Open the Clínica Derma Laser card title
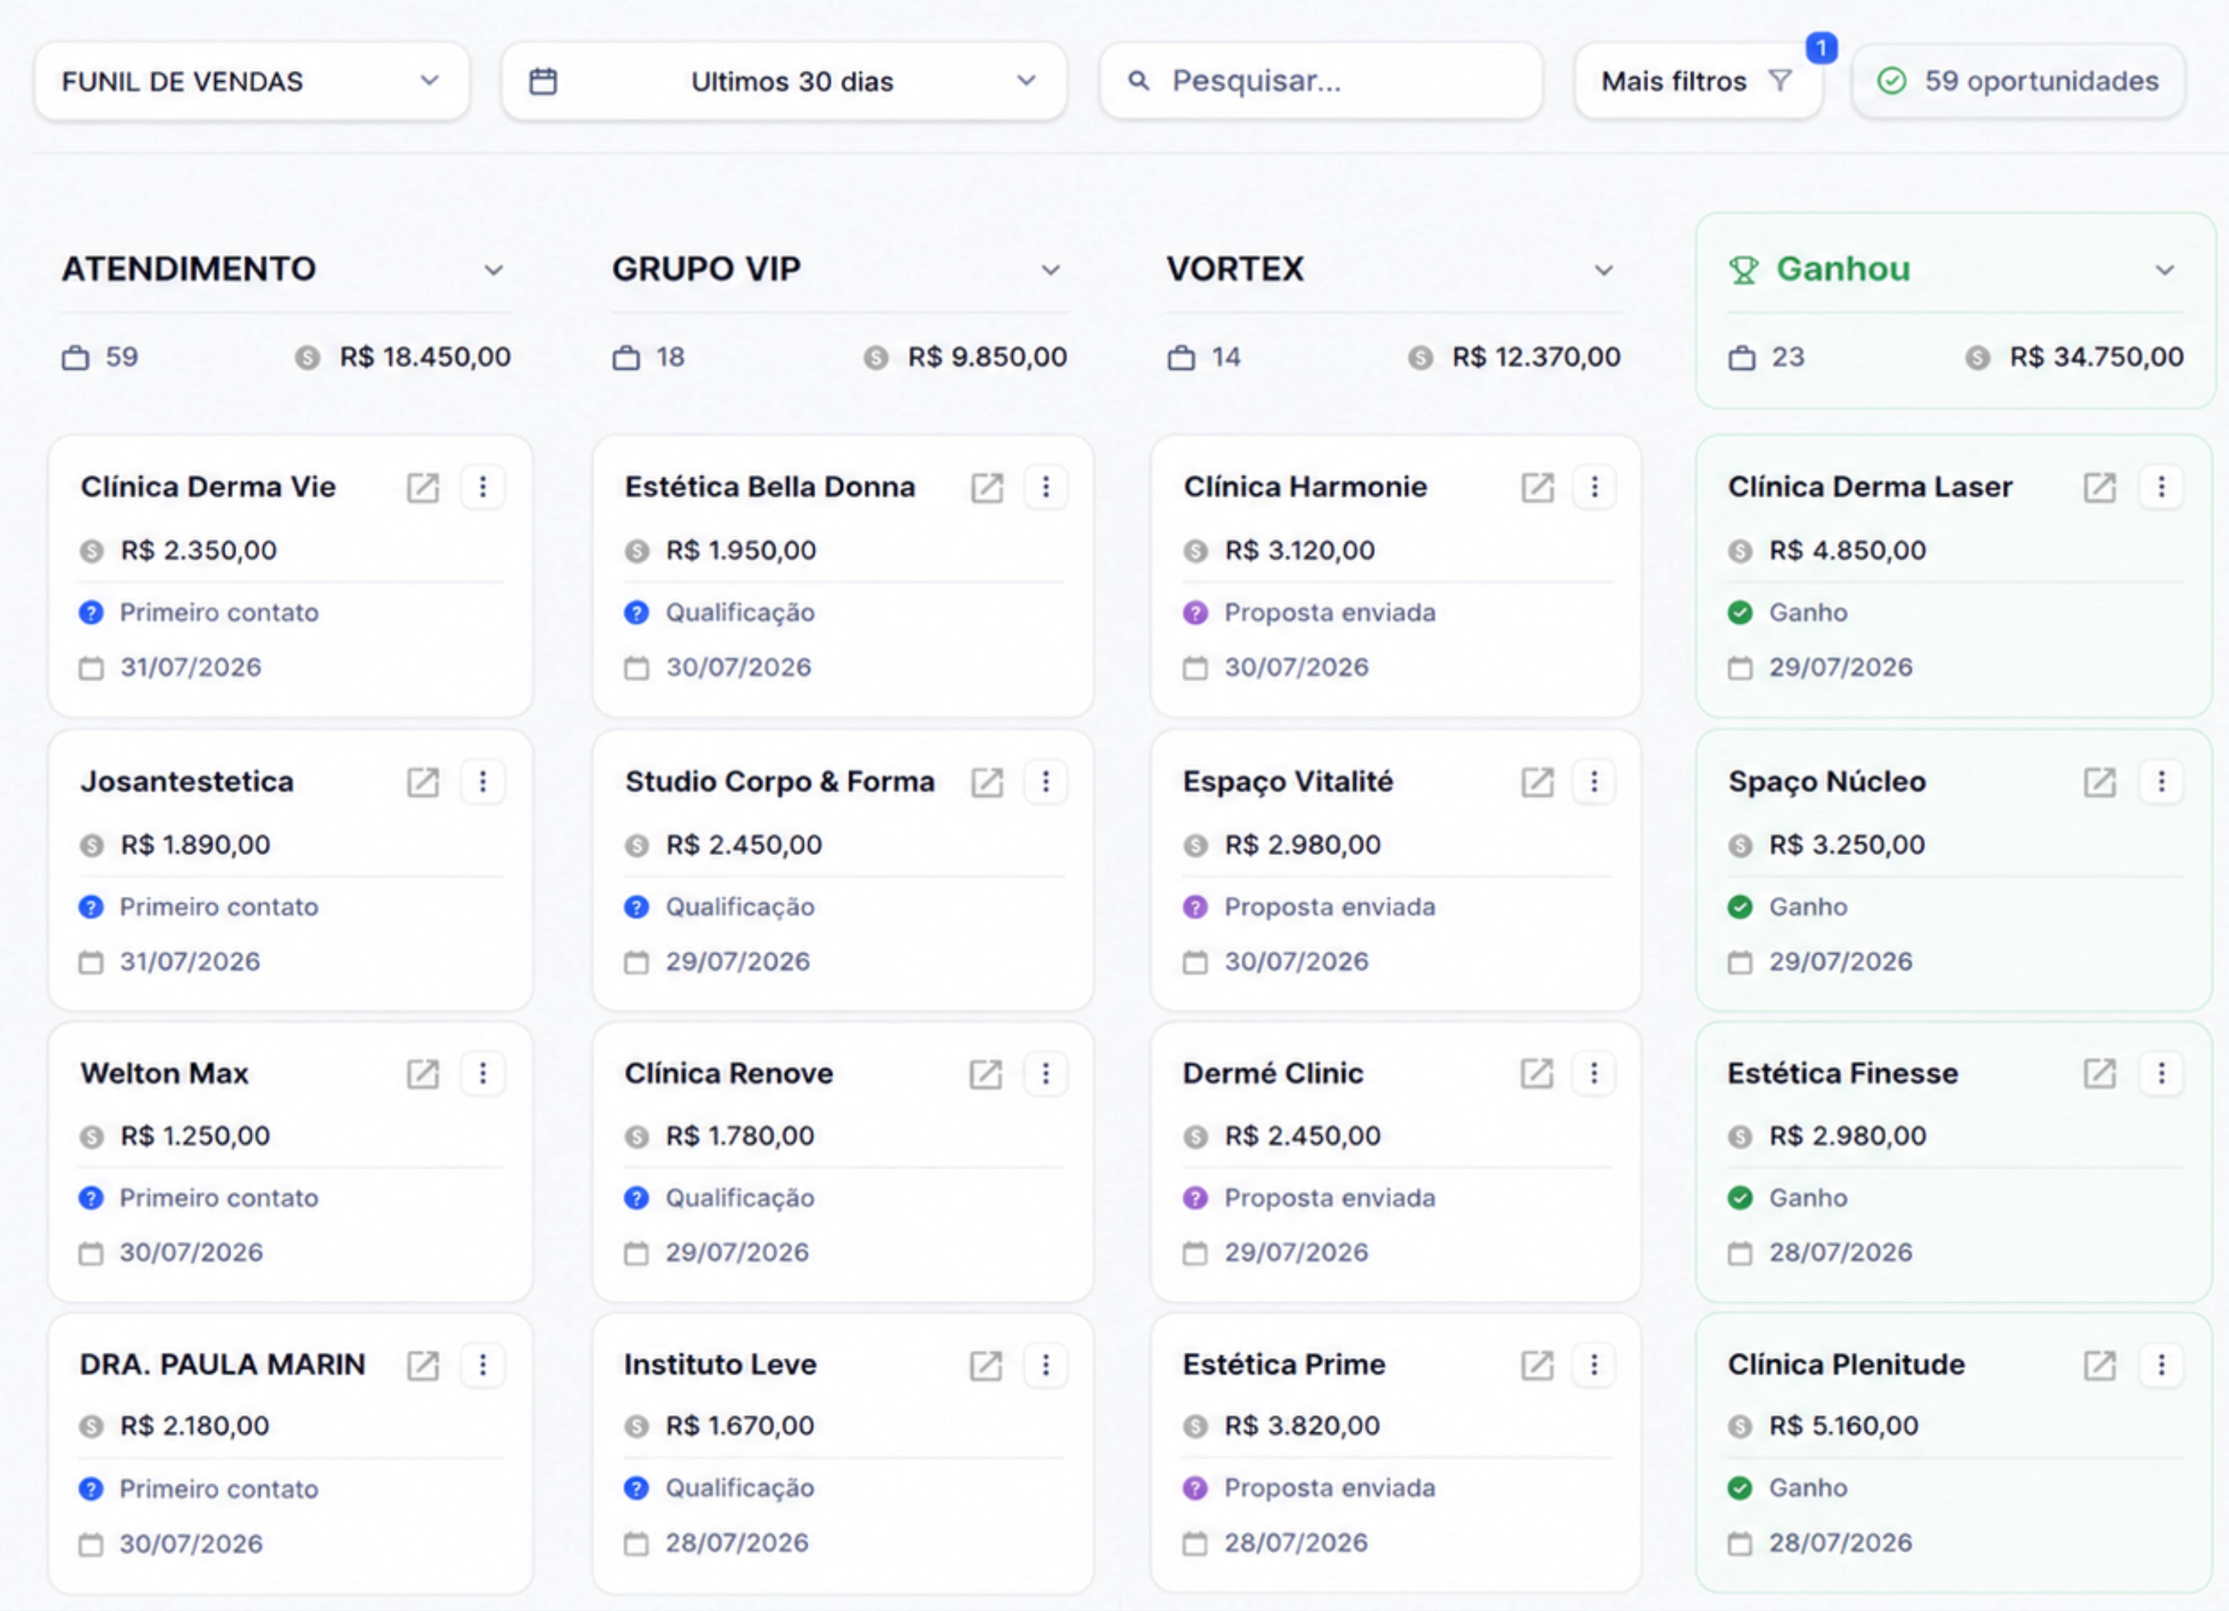The image size is (2229, 1611). 1870,487
